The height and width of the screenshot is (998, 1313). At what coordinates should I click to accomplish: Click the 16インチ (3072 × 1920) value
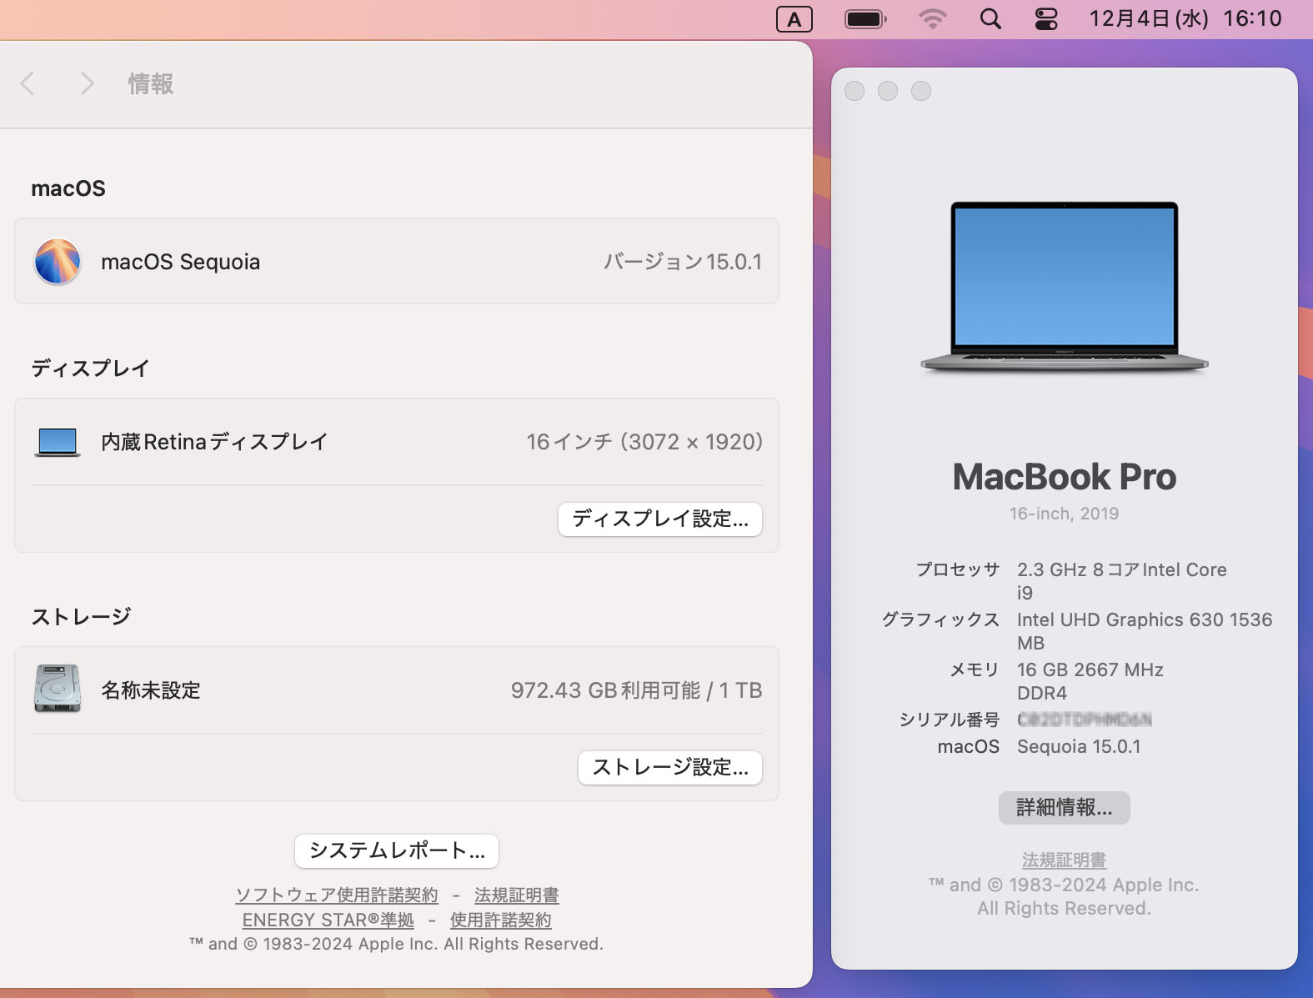(644, 442)
